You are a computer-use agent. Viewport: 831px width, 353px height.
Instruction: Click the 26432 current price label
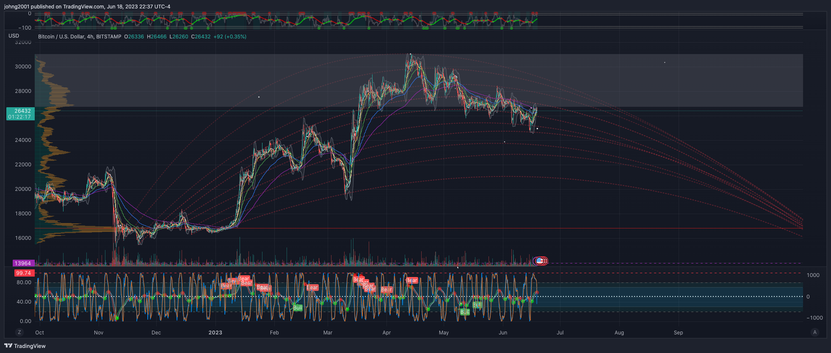click(23, 111)
